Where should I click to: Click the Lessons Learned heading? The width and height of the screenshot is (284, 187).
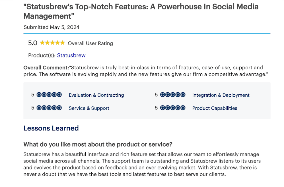51,128
